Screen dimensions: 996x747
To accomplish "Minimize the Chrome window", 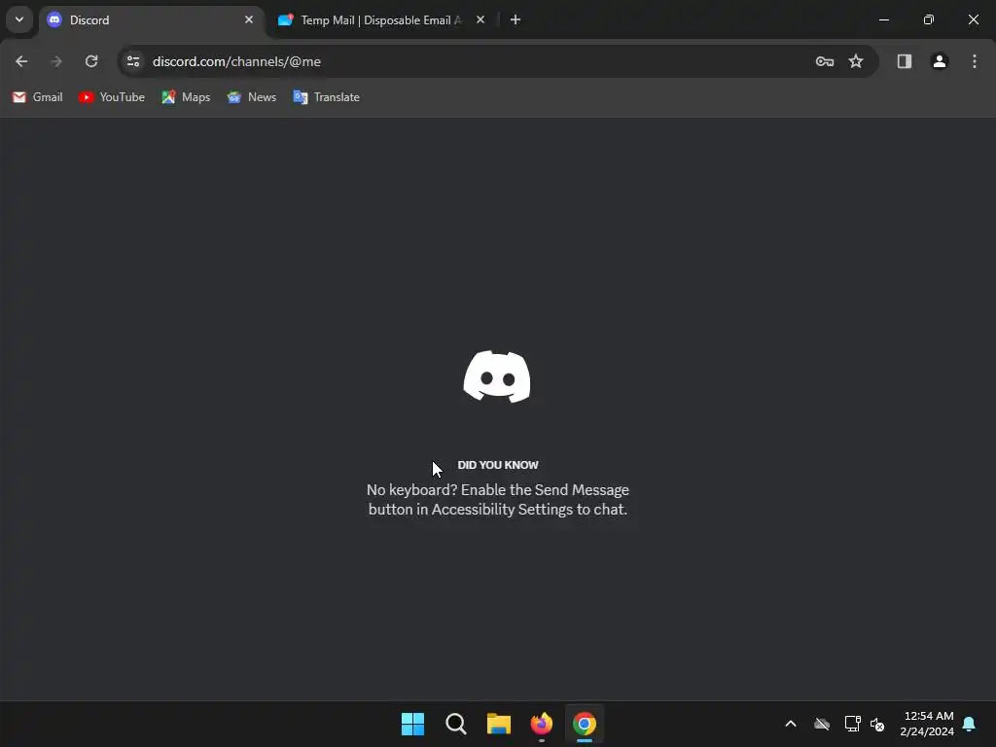I will click(883, 19).
